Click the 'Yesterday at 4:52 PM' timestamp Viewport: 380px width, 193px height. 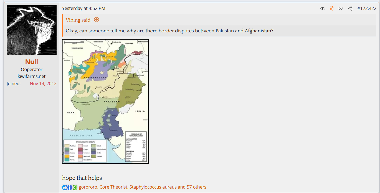click(83, 8)
